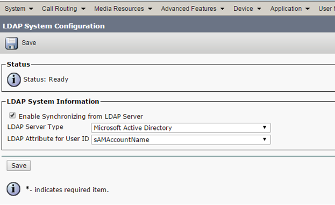Viewport: 335px width, 205px height.
Task: Open the System menu
Action: [19, 9]
